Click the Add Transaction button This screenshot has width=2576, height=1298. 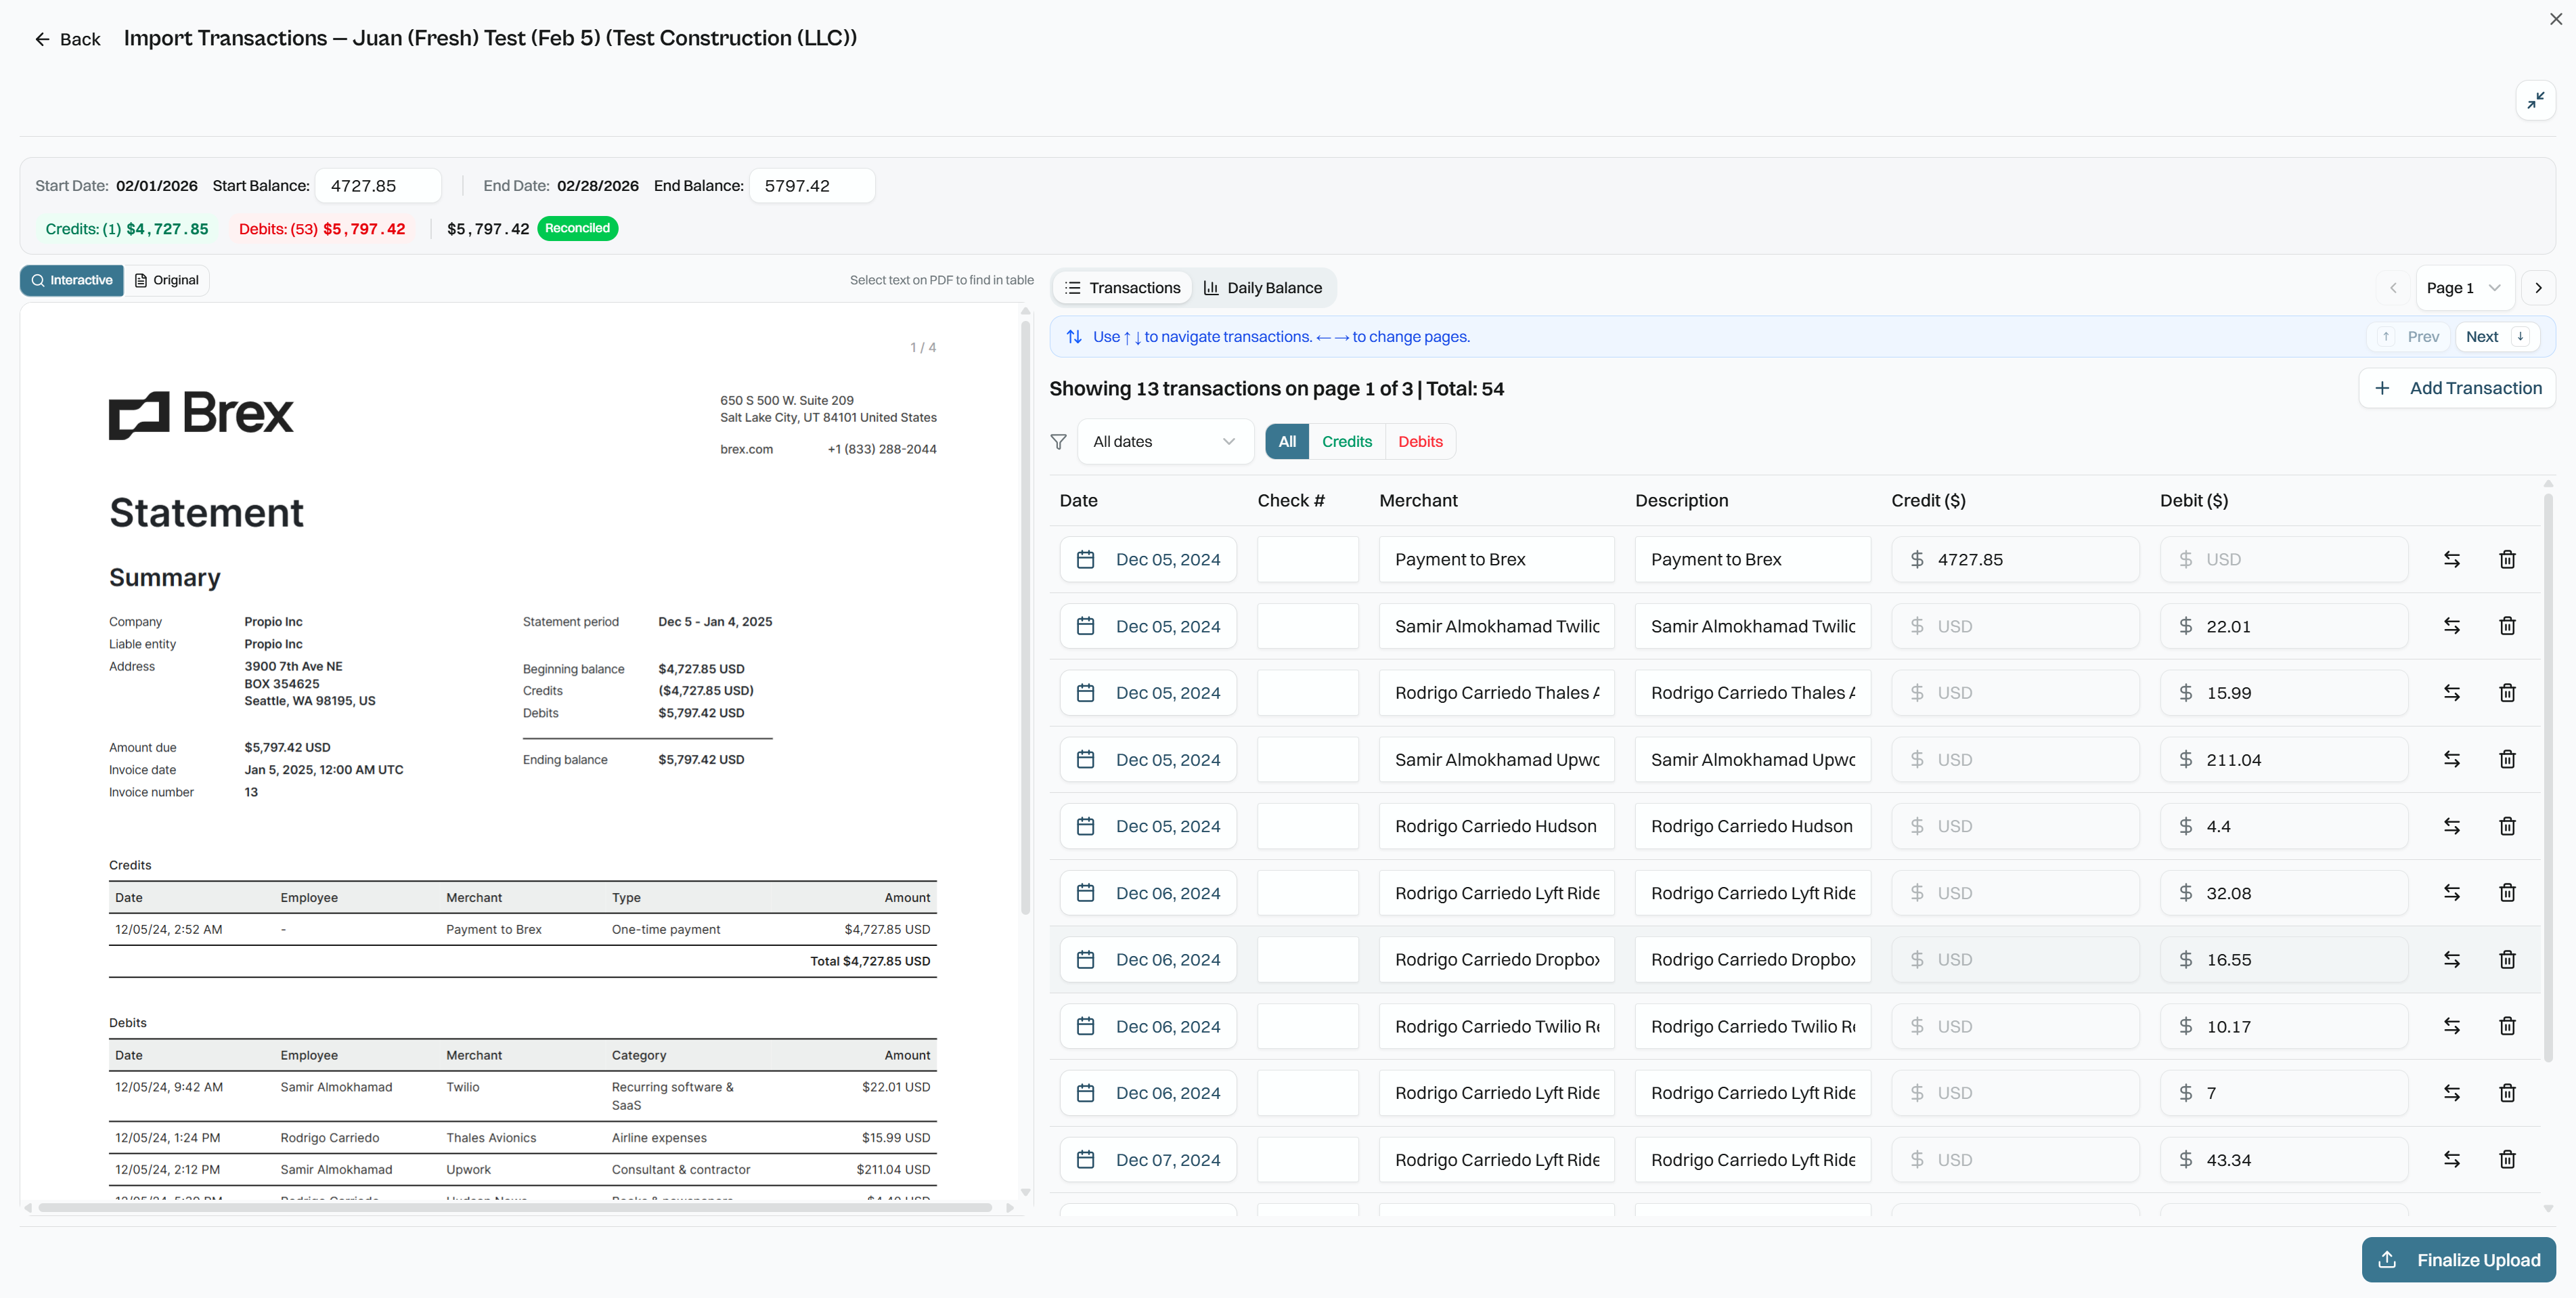pyautogui.click(x=2457, y=388)
